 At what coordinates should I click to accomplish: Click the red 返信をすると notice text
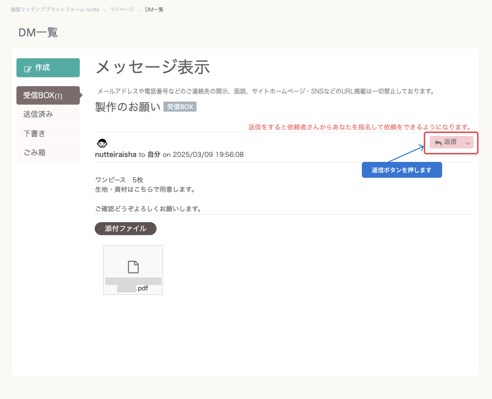pos(360,127)
